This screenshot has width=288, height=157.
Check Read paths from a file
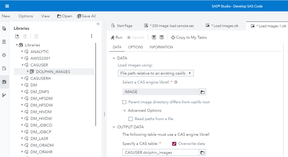[x=131, y=119]
